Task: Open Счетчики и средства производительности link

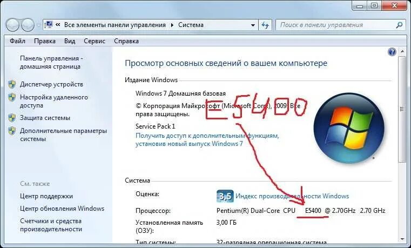Action: point(51,225)
